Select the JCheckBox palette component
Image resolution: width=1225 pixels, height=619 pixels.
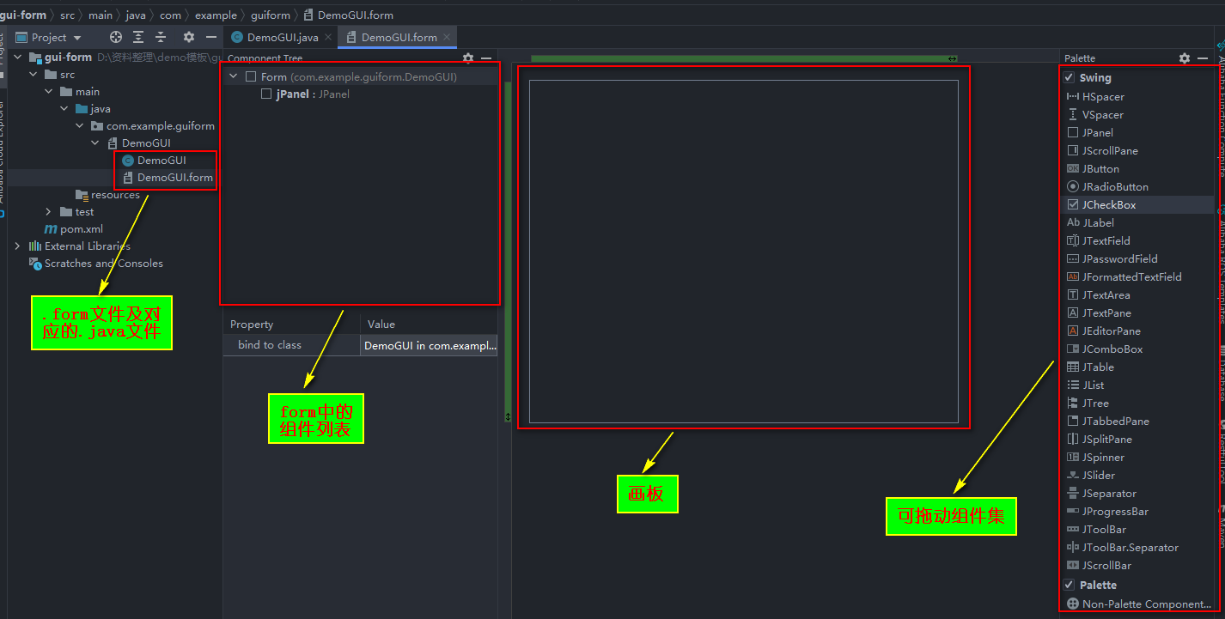[1101, 205]
